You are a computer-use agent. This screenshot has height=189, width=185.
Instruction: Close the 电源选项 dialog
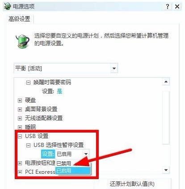click(x=177, y=6)
